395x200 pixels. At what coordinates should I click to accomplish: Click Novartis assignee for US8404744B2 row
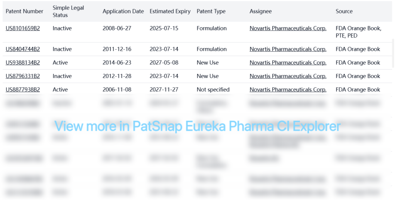288,49
